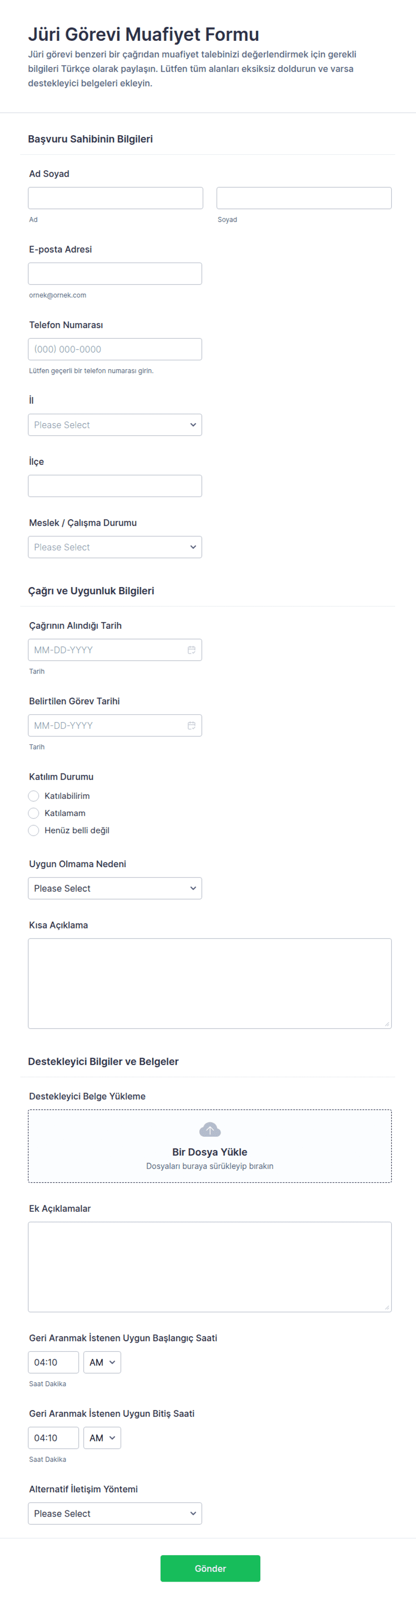Open calendar icon for Çağrının Alındığı Tarih
The width and height of the screenshot is (416, 1604).
tap(191, 649)
